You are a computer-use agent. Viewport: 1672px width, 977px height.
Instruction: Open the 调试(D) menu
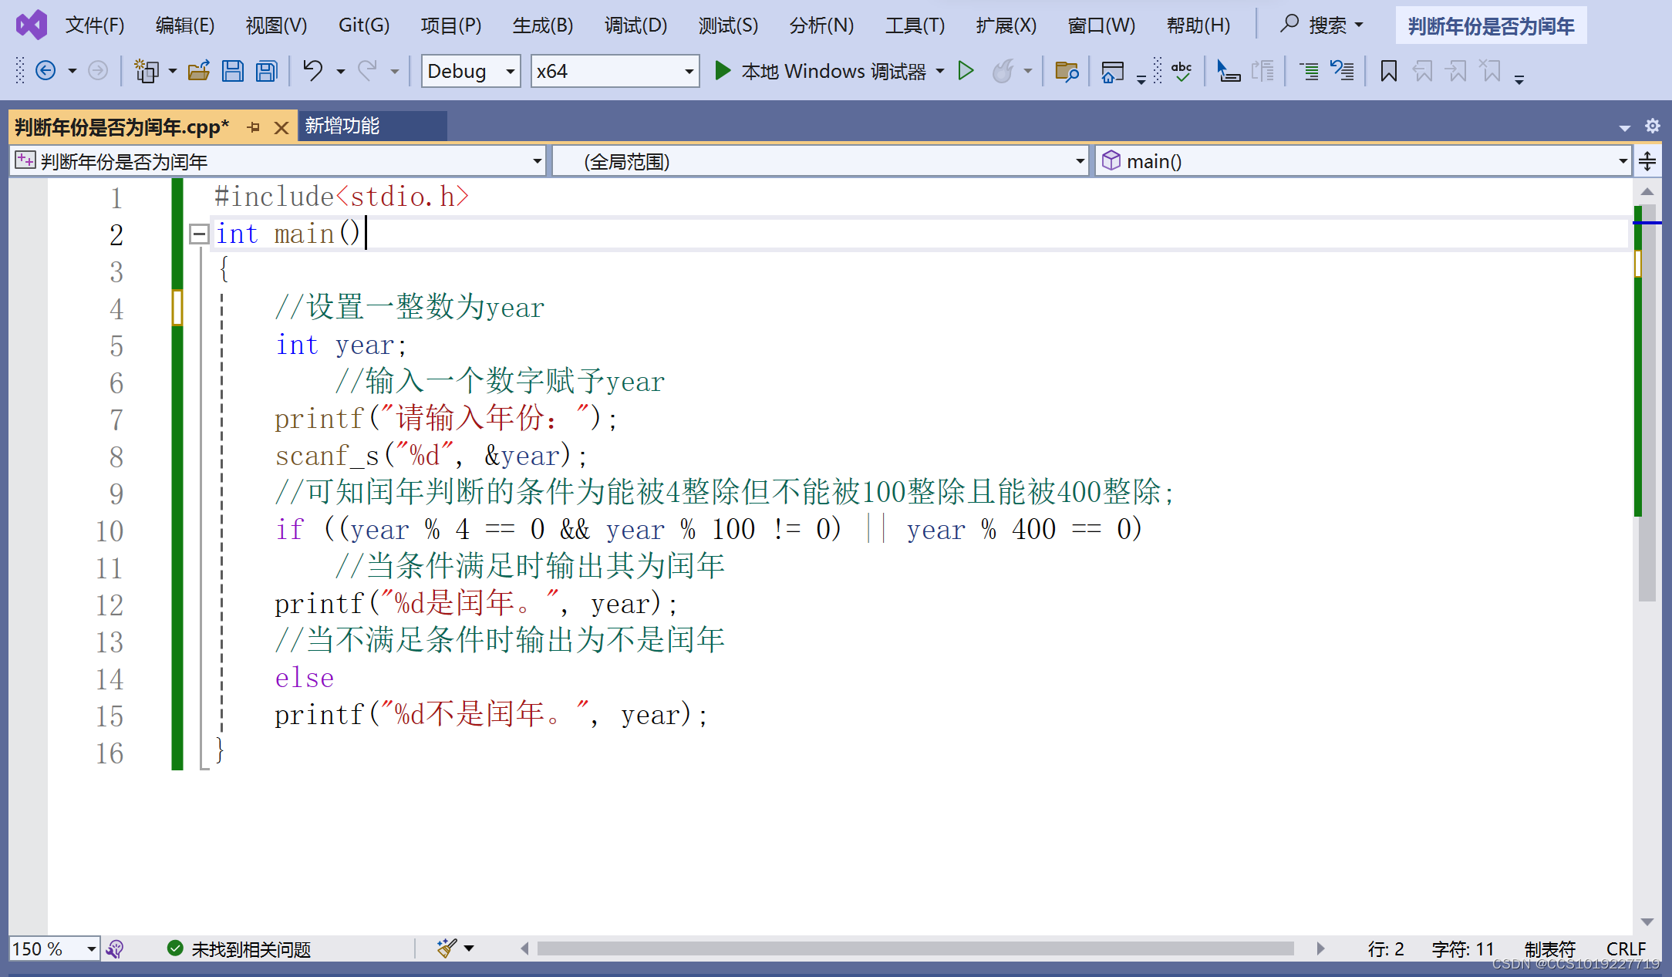[x=635, y=25]
